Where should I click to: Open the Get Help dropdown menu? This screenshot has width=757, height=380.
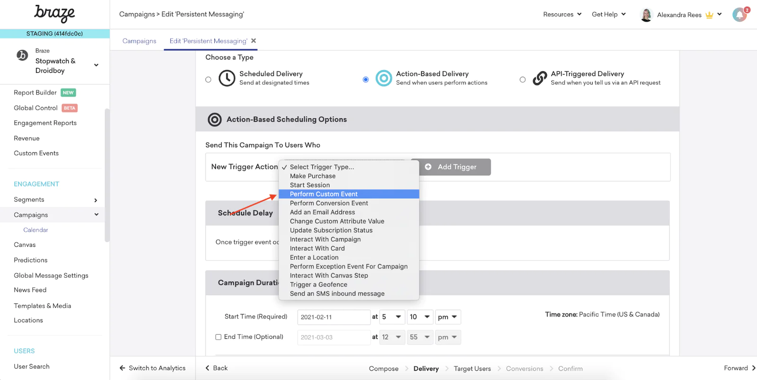click(608, 14)
